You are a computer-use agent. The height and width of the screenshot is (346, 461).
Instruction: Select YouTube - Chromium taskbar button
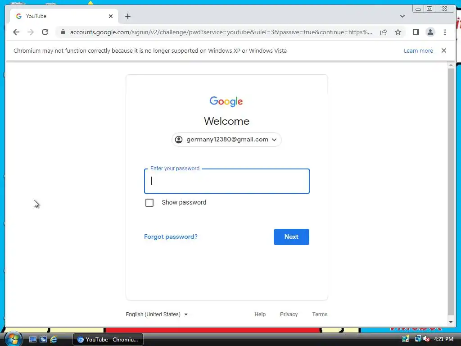pyautogui.click(x=108, y=340)
